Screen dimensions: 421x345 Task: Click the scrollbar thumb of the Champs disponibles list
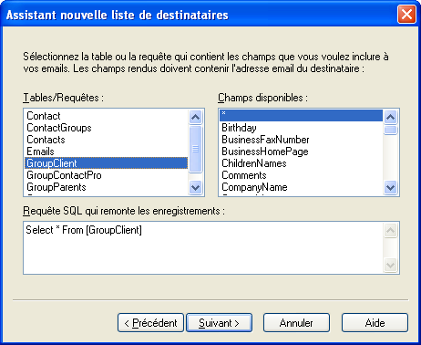(391, 130)
